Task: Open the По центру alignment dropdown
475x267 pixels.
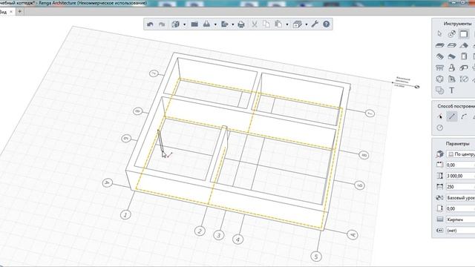Action: pos(460,154)
